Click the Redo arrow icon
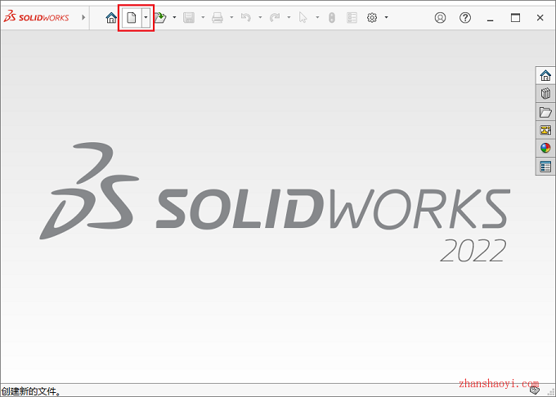Image resolution: width=556 pixels, height=397 pixels. pyautogui.click(x=275, y=17)
